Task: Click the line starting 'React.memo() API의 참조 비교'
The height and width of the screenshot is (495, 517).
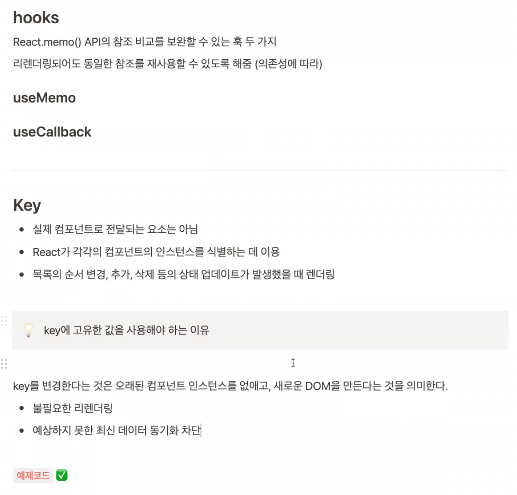Action: 144,42
